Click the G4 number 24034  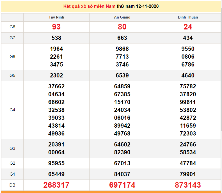pyautogui.click(x=122, y=110)
